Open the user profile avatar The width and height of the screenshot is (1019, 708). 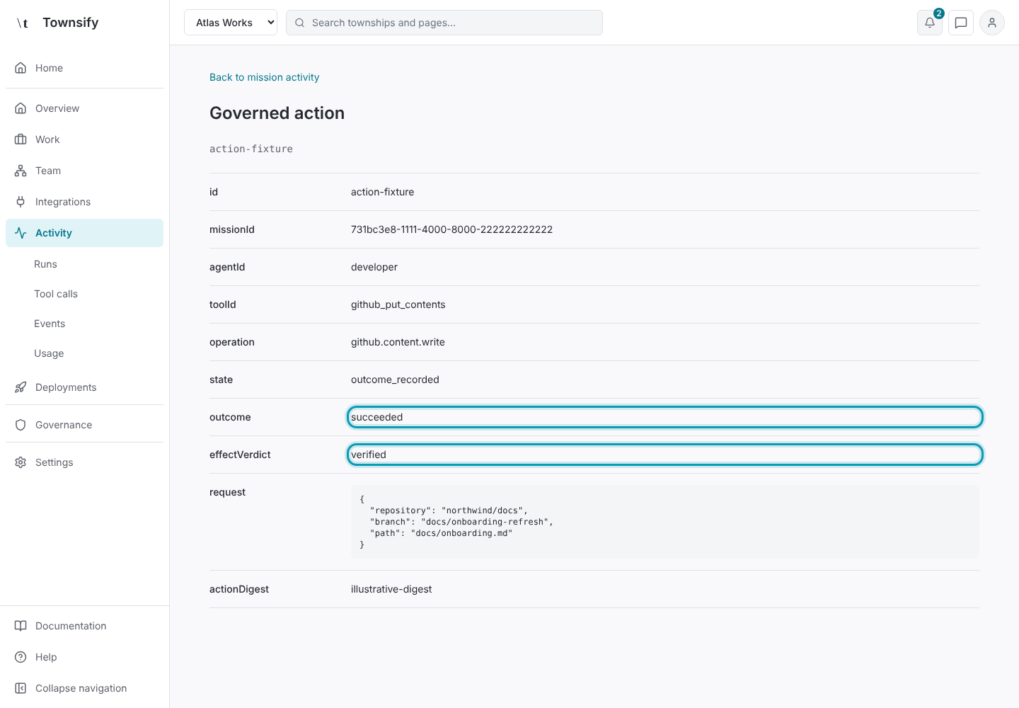point(992,23)
